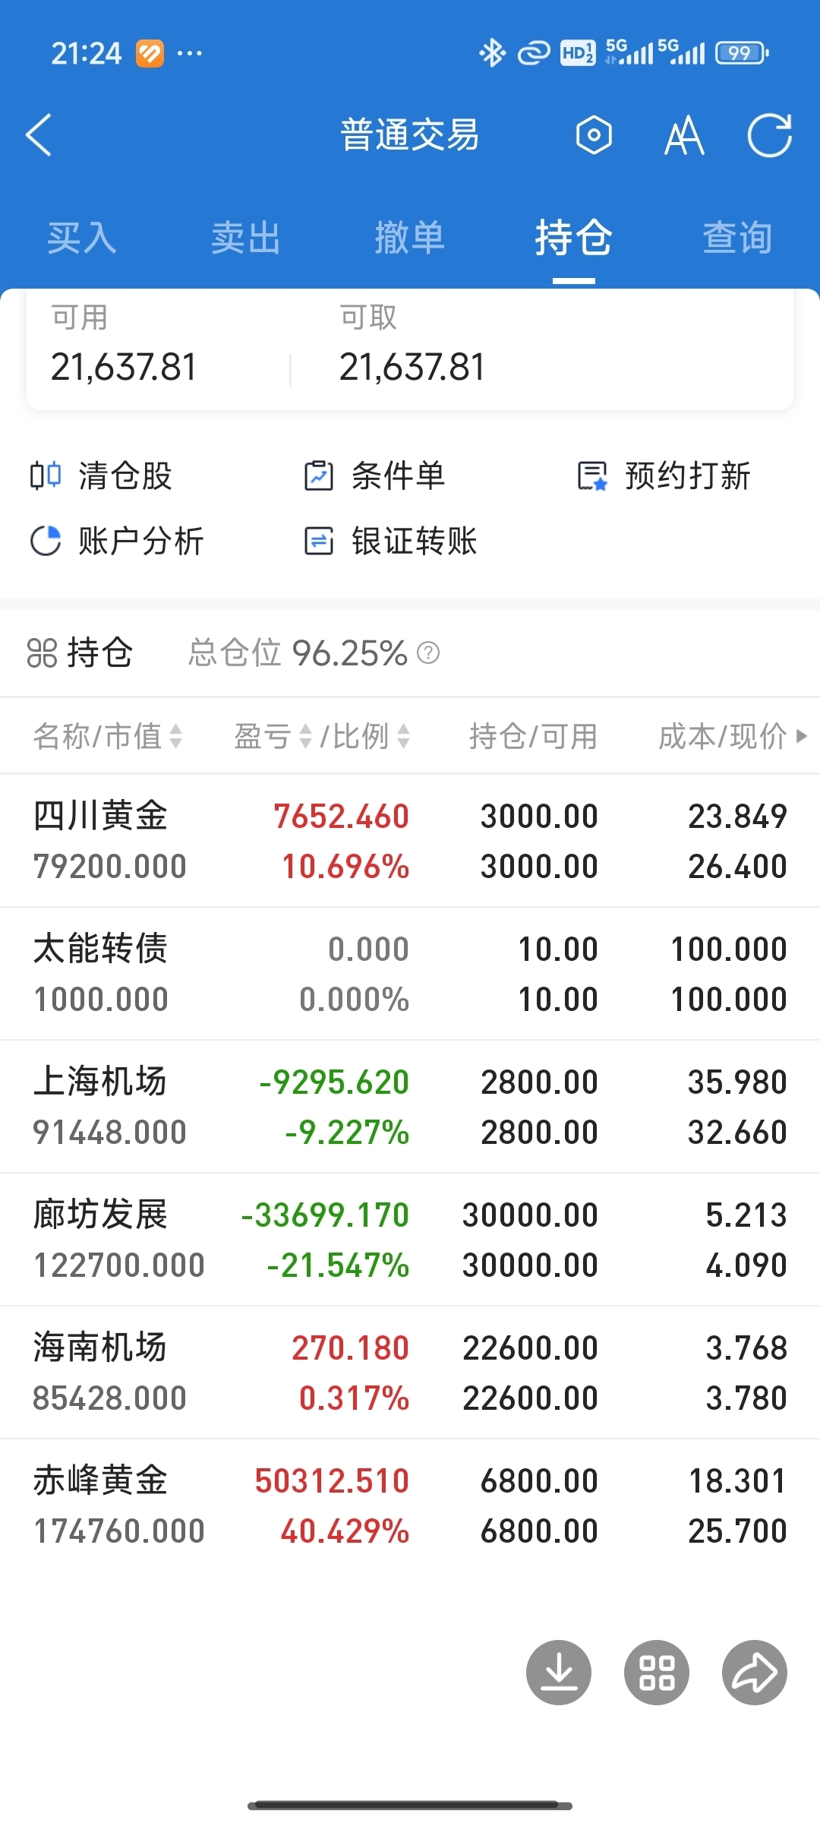This screenshot has height=1823, width=820.
Task: Tap the orange app notification icon
Action: click(150, 53)
